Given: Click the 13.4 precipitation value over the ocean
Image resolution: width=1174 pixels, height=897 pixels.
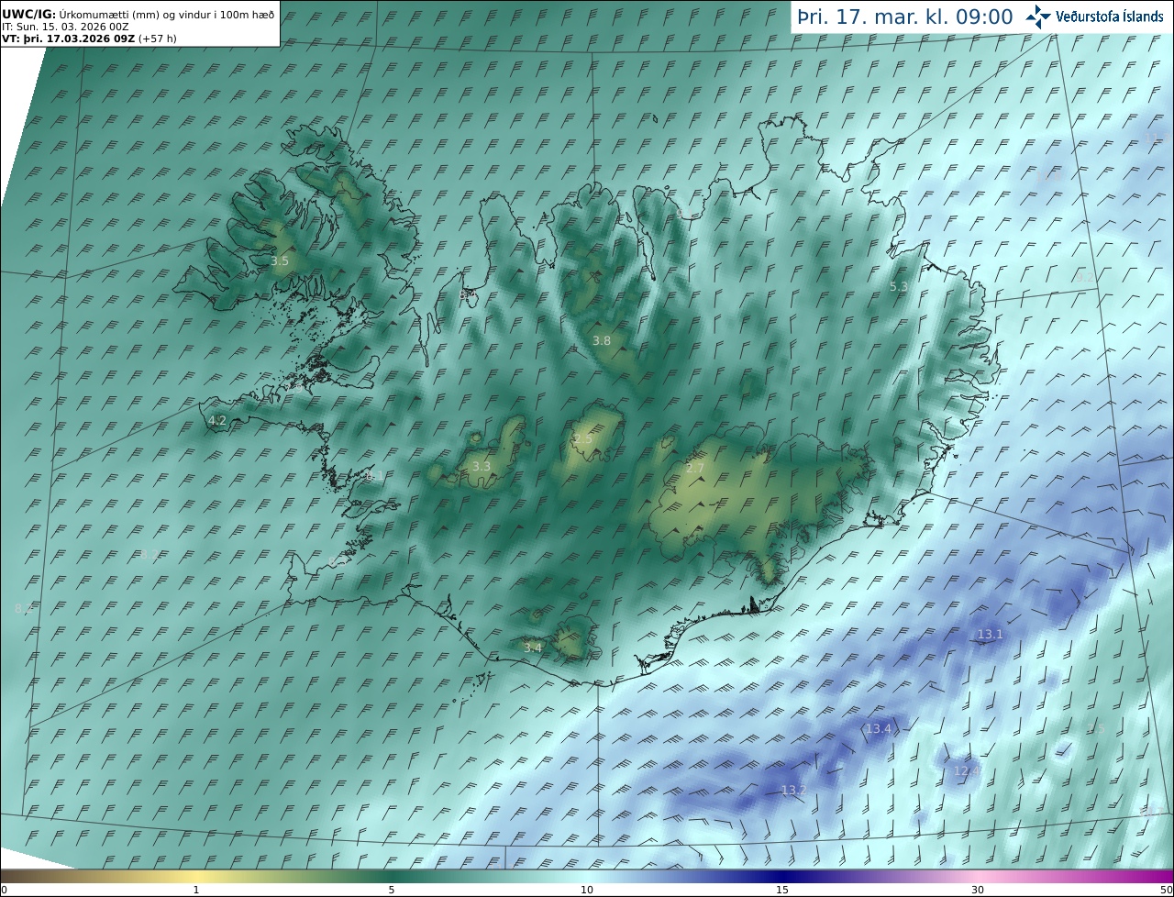Looking at the screenshot, I should pos(878,729).
